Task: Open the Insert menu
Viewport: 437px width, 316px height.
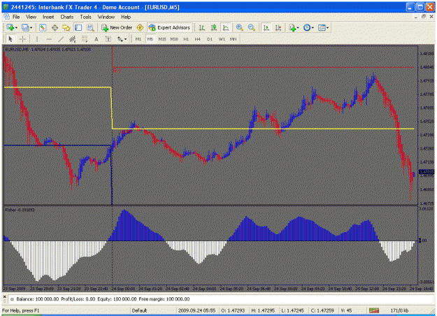Action: tap(48, 17)
